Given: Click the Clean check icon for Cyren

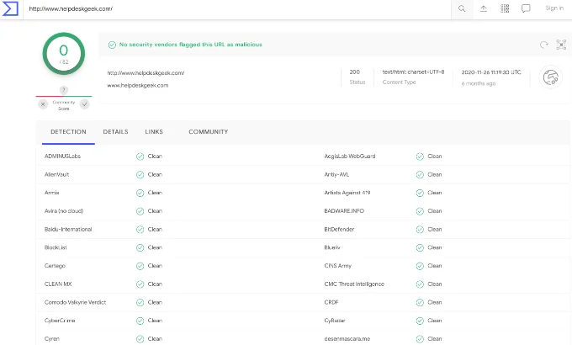Looking at the screenshot, I should pyautogui.click(x=140, y=339).
